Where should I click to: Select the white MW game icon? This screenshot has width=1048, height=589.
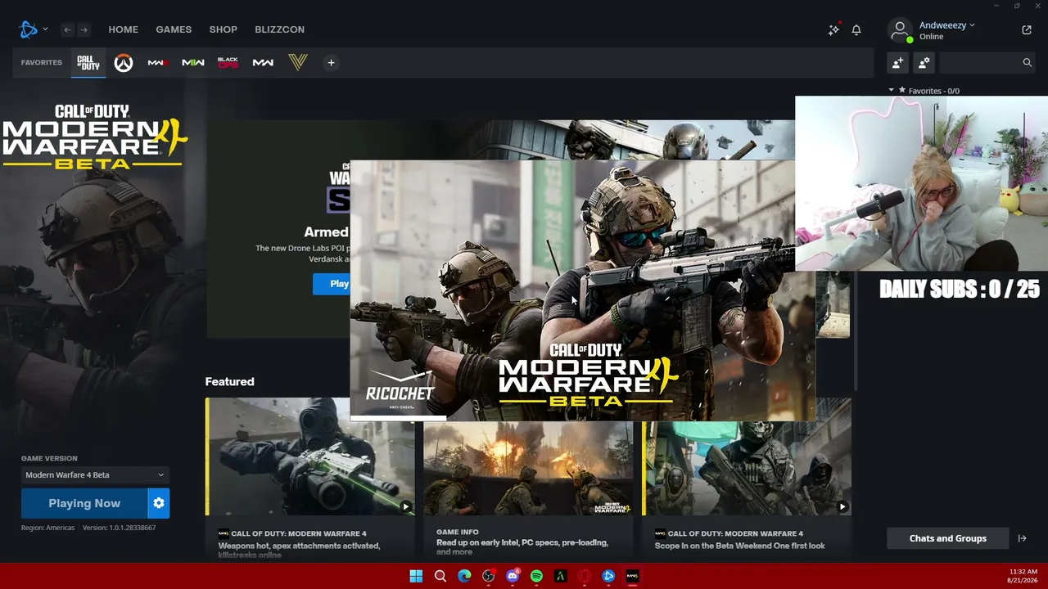(263, 63)
